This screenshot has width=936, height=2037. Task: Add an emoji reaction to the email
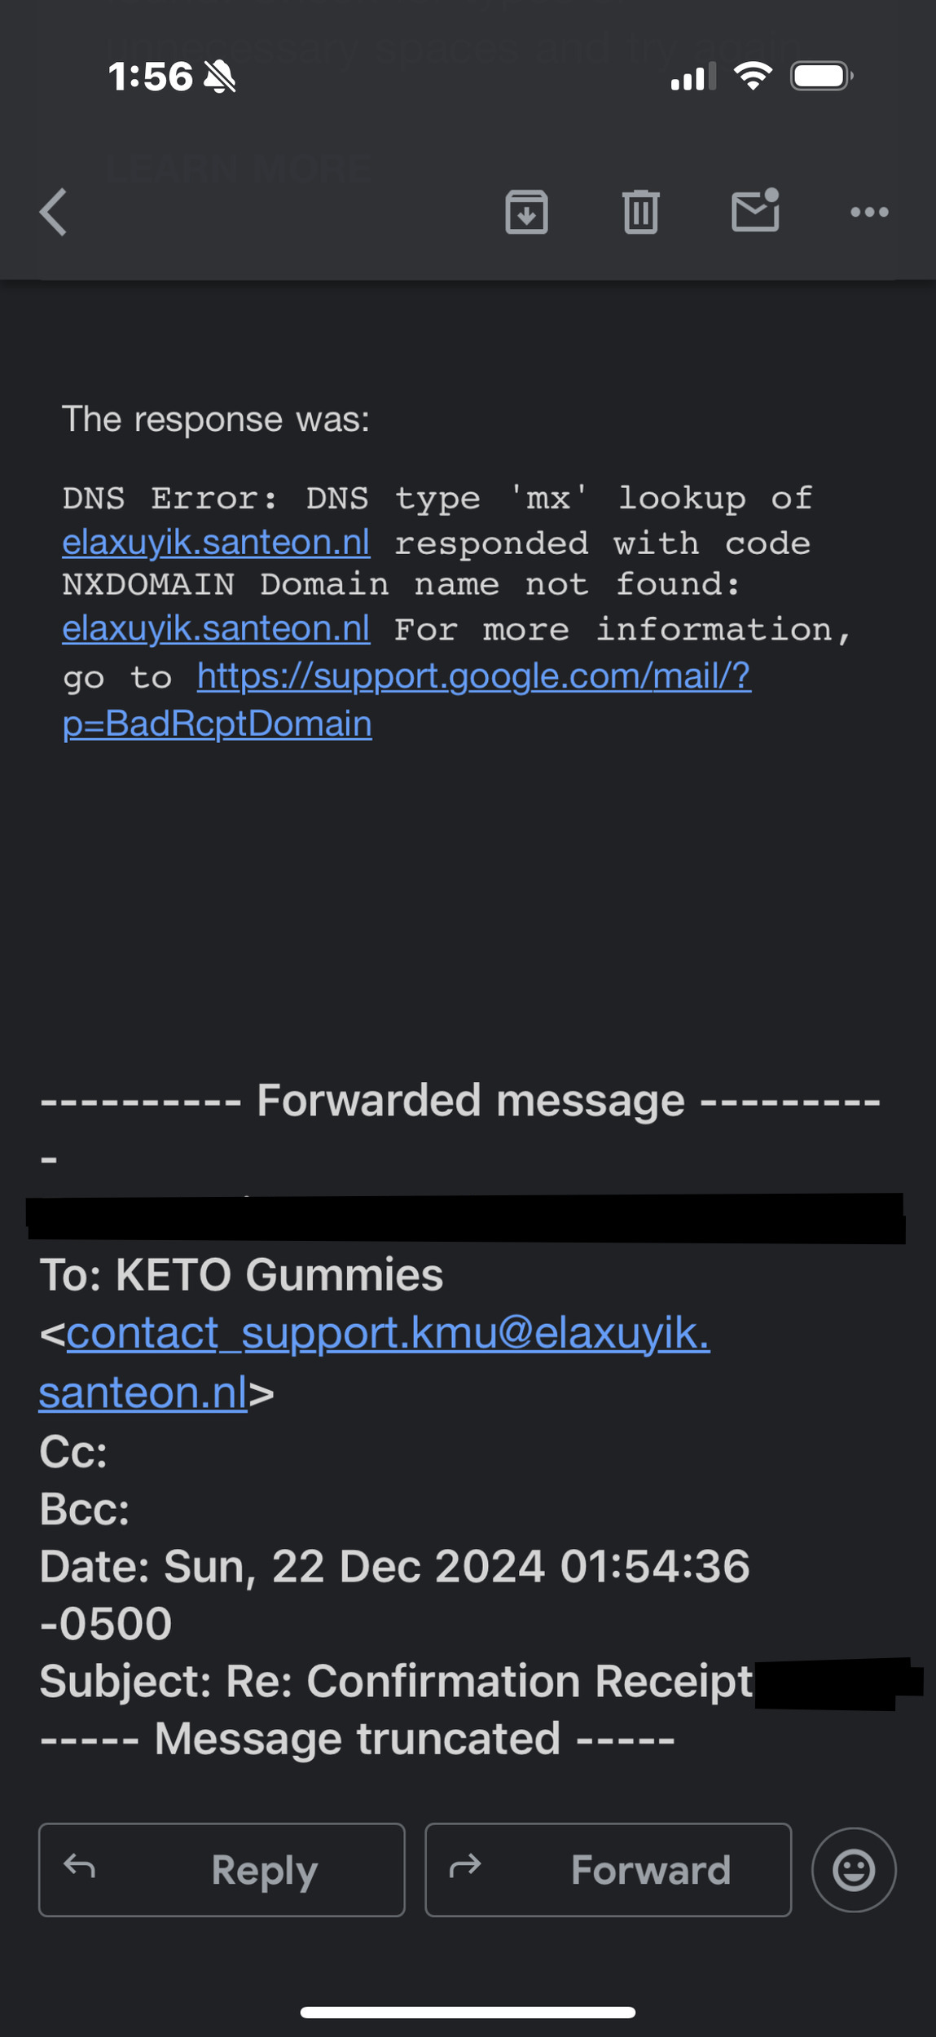(x=853, y=1869)
